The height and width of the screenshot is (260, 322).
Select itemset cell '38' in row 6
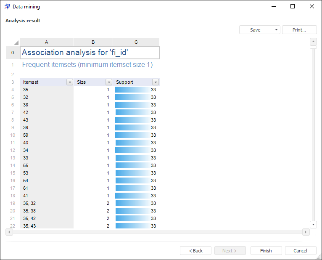47,105
